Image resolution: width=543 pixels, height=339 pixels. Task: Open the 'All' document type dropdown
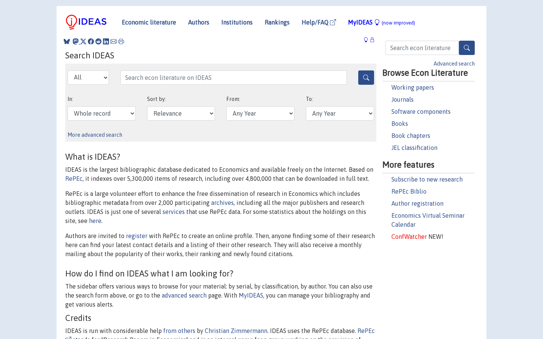[88, 78]
